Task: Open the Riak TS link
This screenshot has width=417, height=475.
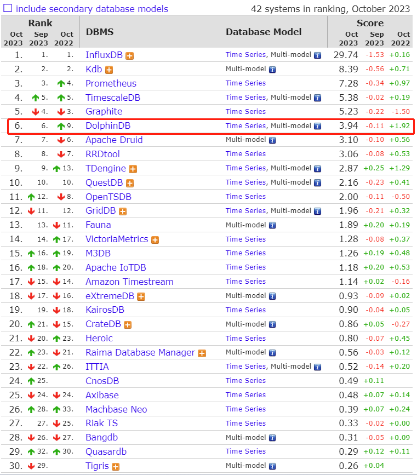Action: (101, 423)
